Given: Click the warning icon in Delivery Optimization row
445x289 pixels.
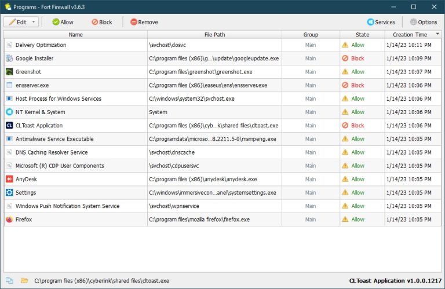Looking at the screenshot, I should pyautogui.click(x=345, y=45).
